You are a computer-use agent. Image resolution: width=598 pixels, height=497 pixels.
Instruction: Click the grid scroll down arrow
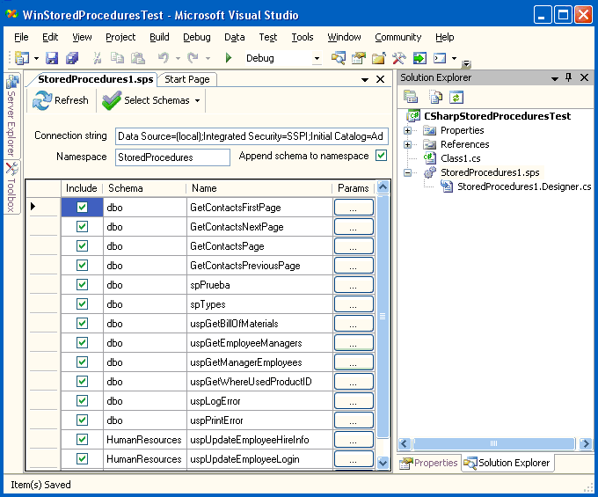point(383,463)
